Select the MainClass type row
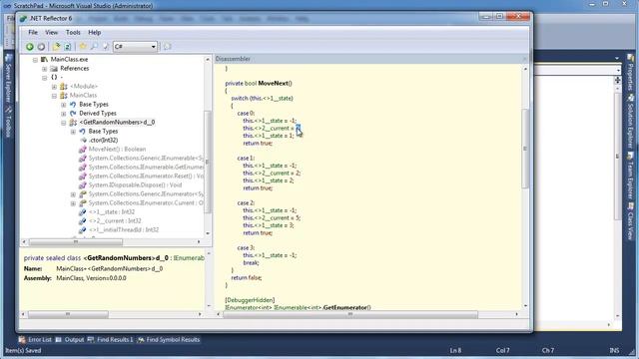The height and width of the screenshot is (359, 639). pyautogui.click(x=83, y=96)
